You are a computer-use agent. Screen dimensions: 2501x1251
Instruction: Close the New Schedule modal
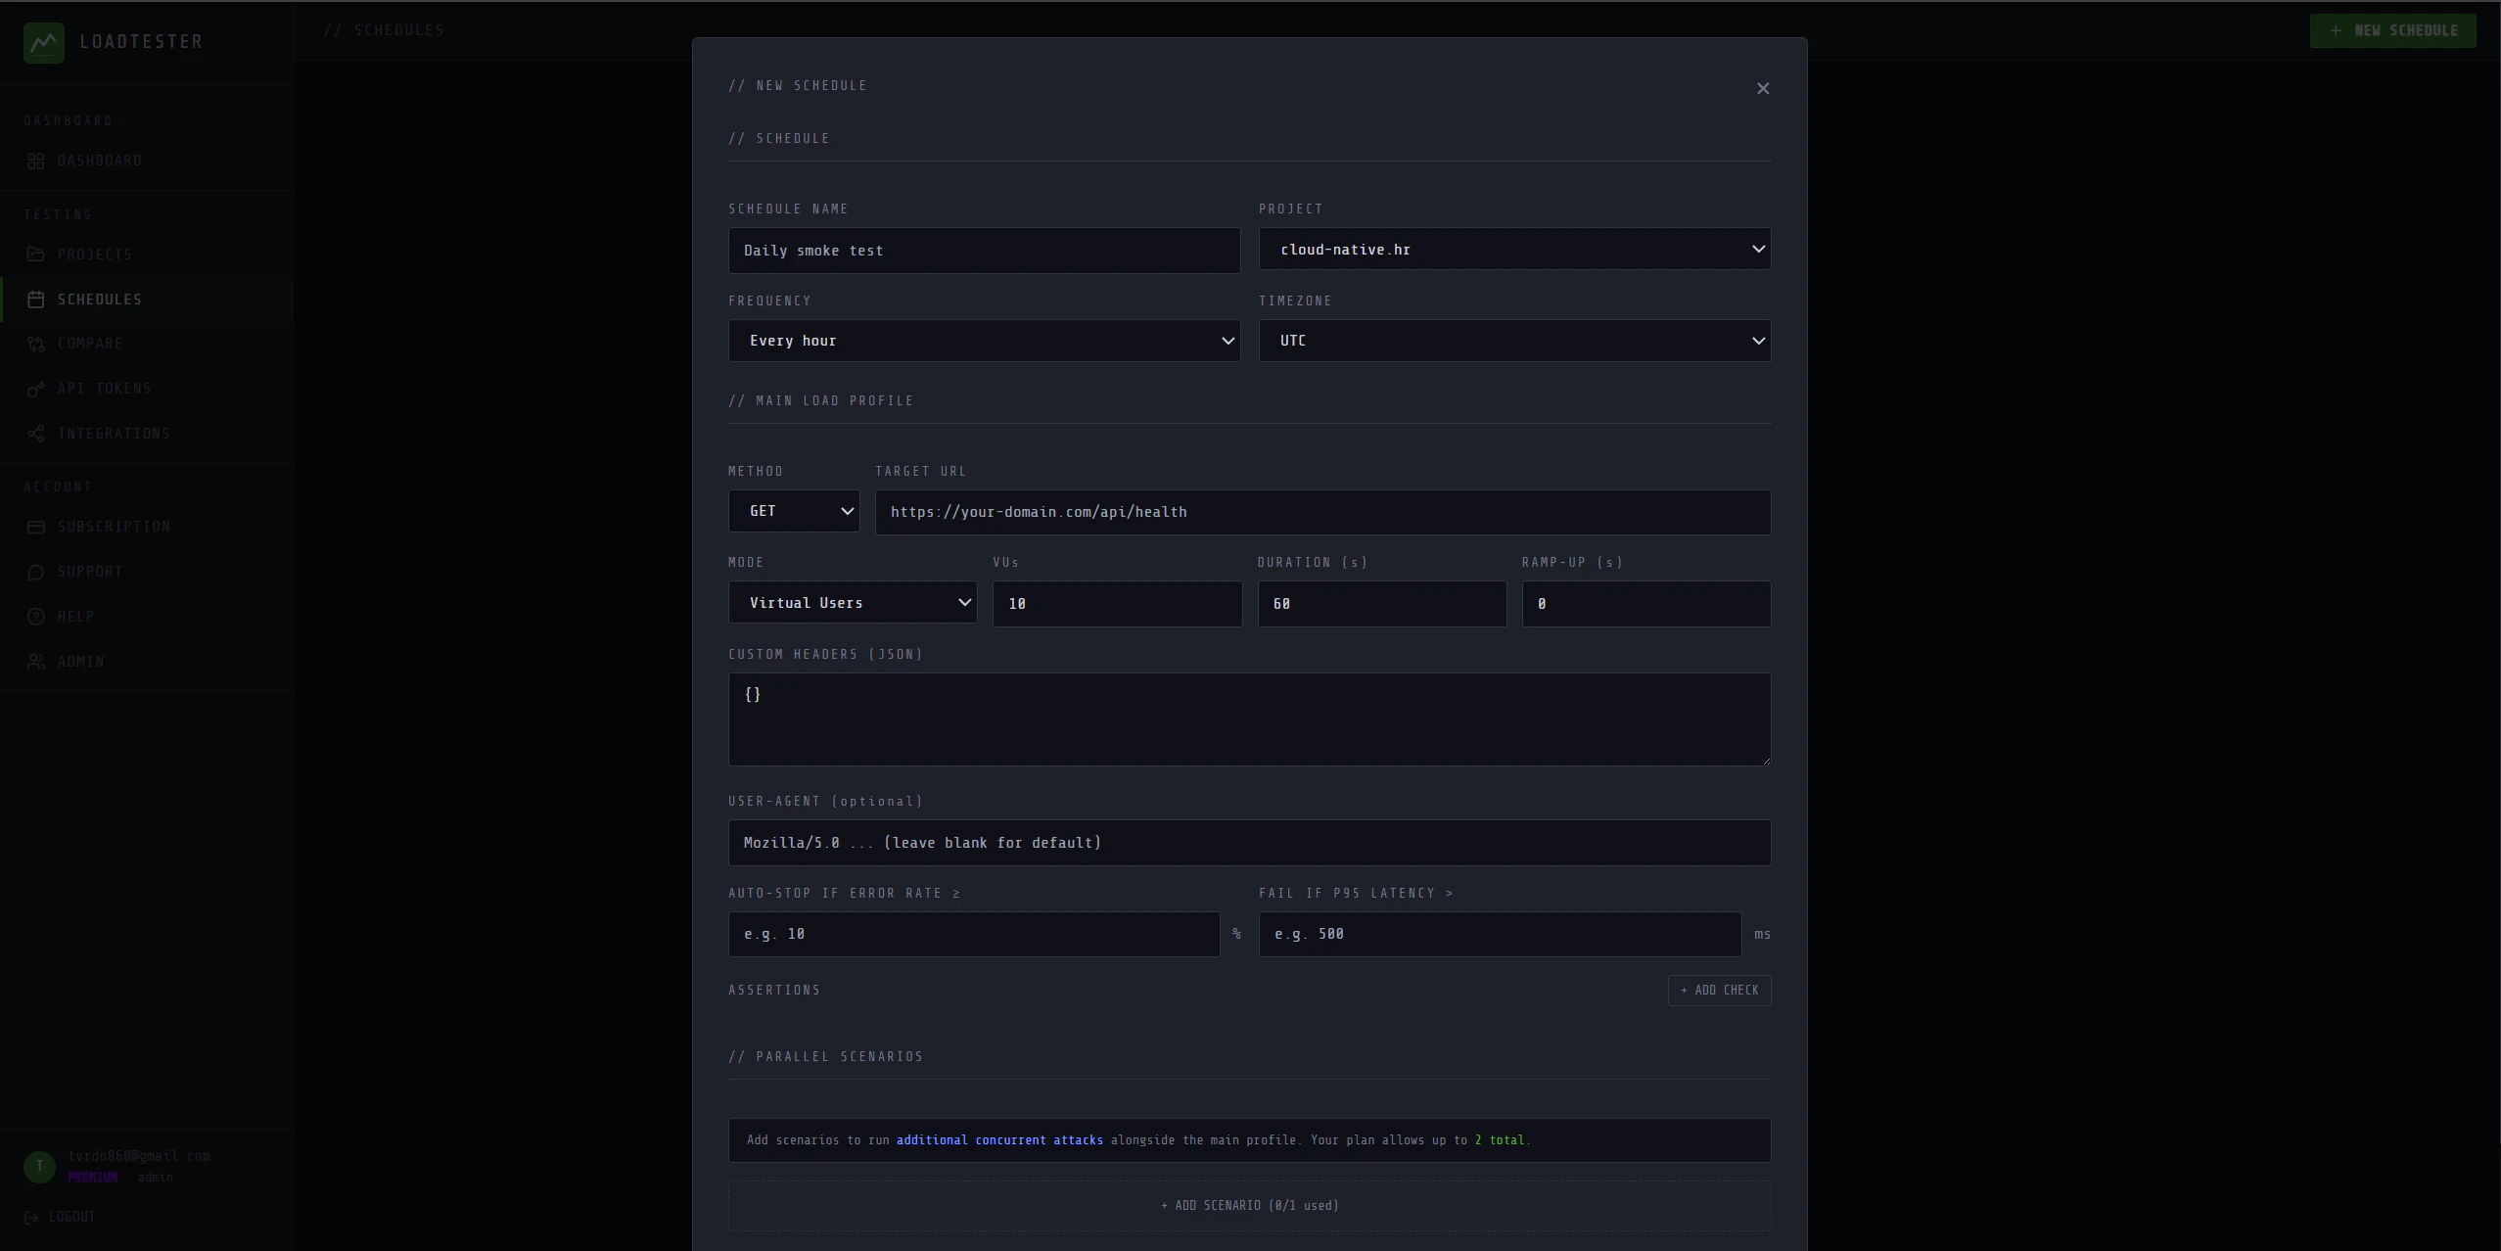1761,88
